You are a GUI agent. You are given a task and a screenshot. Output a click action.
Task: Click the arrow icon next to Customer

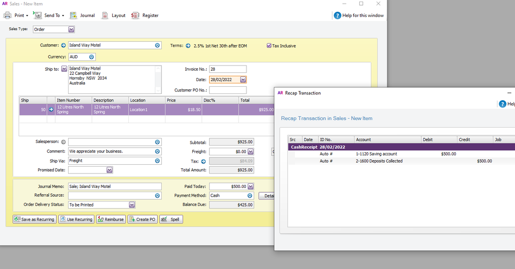point(63,45)
